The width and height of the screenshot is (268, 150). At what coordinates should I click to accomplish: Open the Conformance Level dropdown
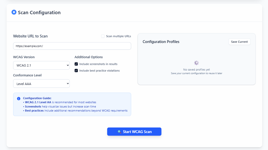[x=41, y=84]
